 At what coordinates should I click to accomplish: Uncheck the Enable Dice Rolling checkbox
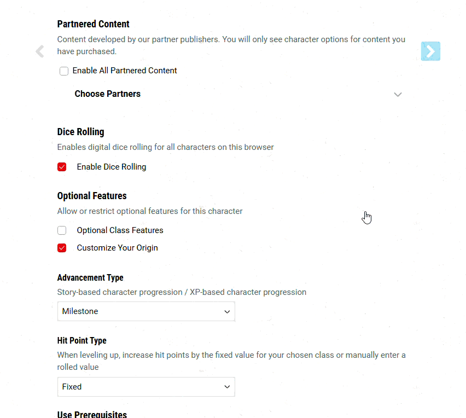[62, 167]
